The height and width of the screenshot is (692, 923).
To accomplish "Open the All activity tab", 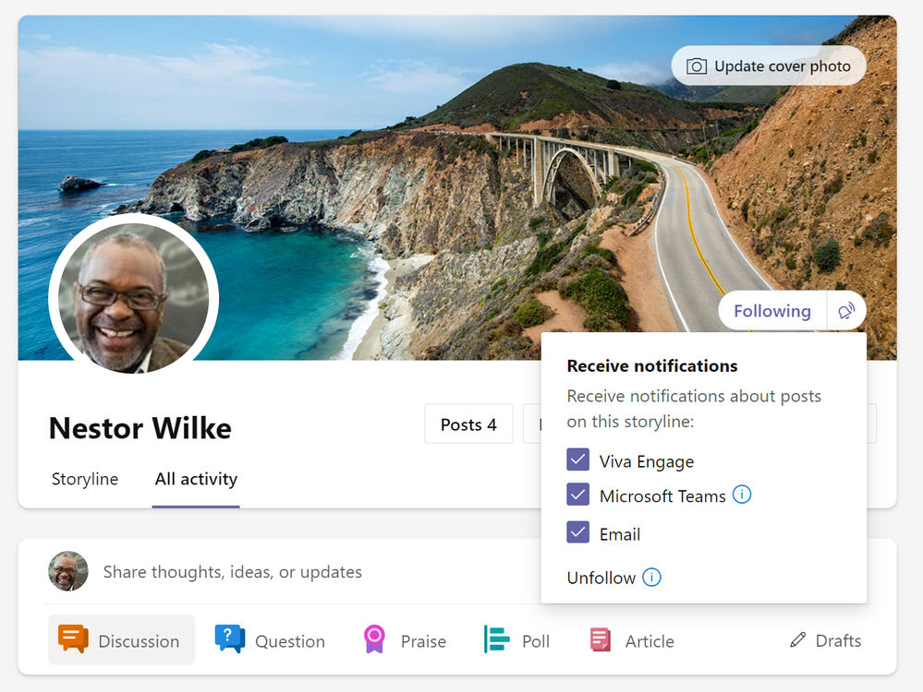I will [x=195, y=479].
